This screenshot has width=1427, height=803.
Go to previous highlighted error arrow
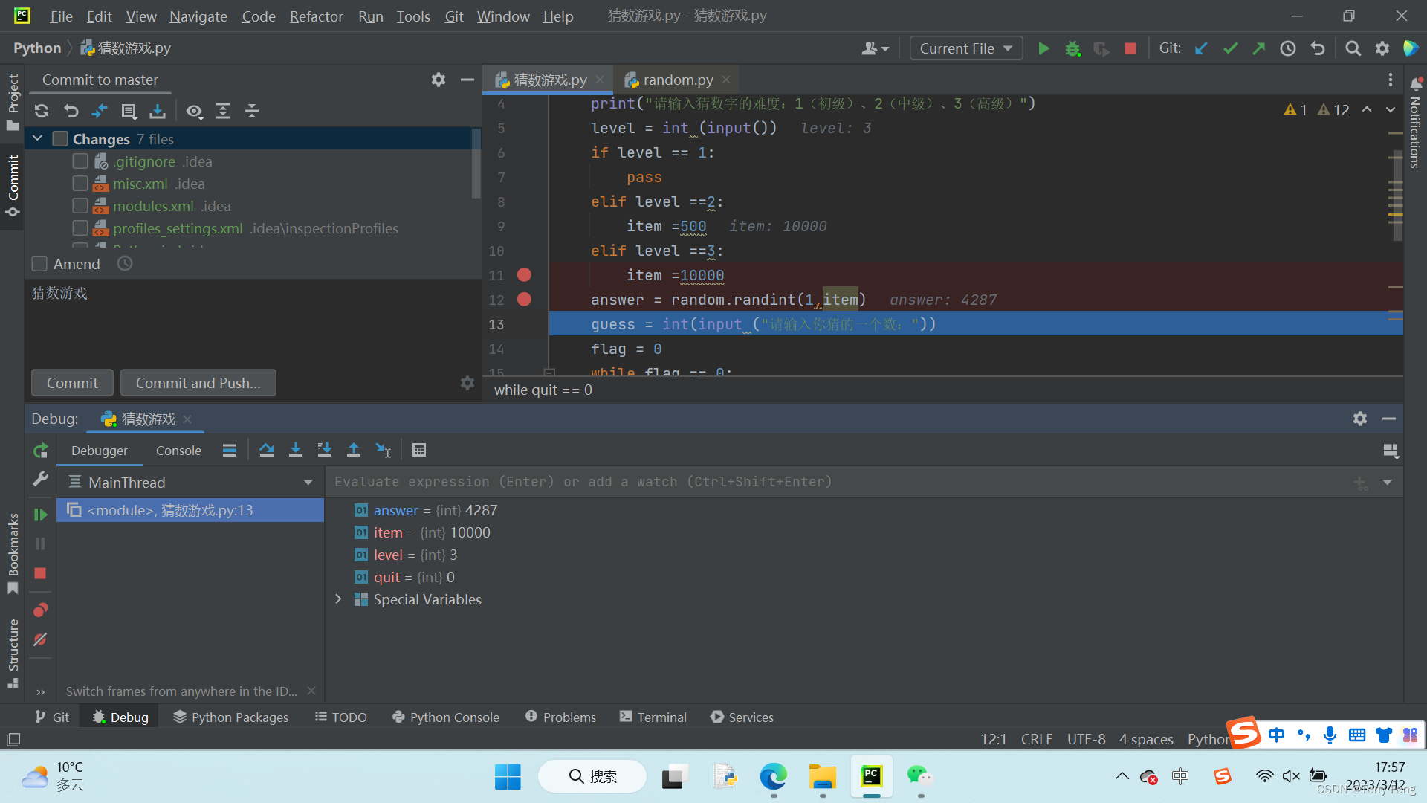[x=1367, y=109]
